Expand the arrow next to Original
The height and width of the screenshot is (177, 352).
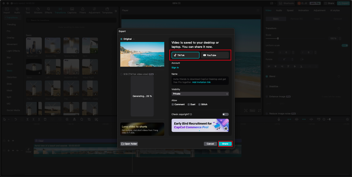coord(134,39)
